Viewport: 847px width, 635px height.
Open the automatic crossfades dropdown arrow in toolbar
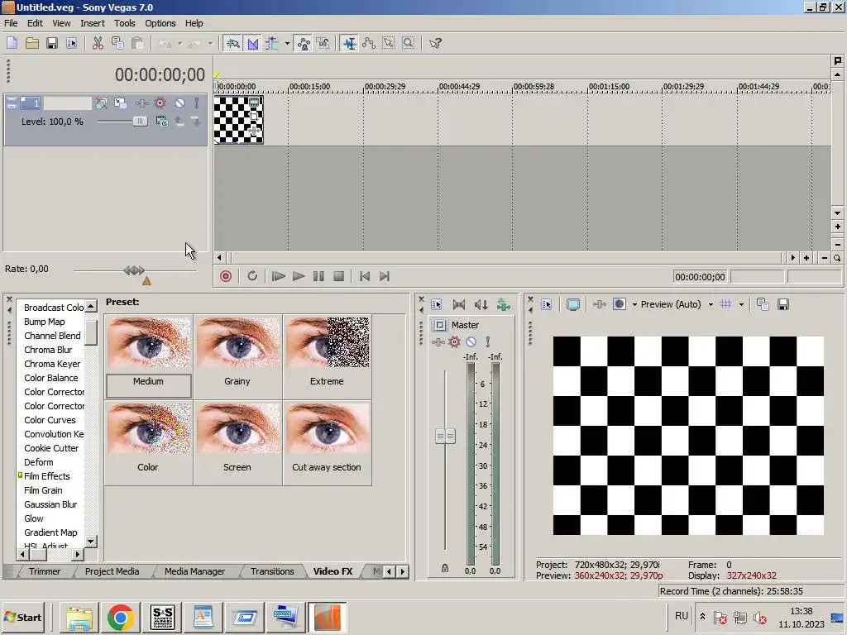(x=287, y=43)
